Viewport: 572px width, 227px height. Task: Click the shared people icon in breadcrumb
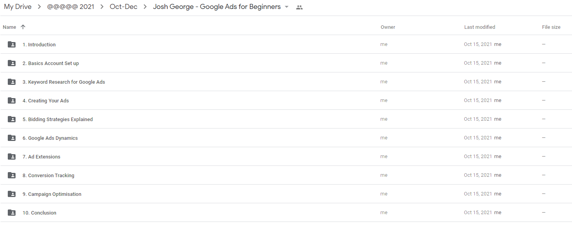pyautogui.click(x=299, y=7)
